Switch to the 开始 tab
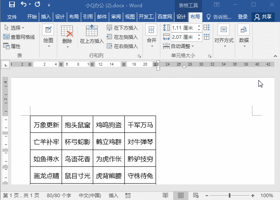This screenshot has width=280, height=200. point(32,17)
